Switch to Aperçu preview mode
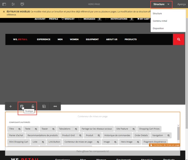188x160 pixels. (x=181, y=4)
